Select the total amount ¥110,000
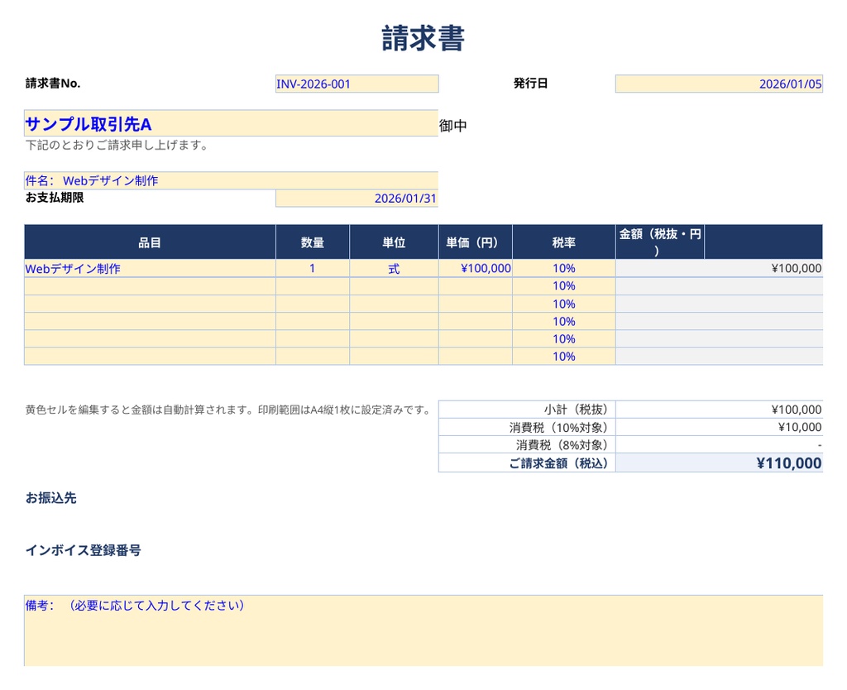This screenshot has width=847, height=690. click(x=719, y=463)
